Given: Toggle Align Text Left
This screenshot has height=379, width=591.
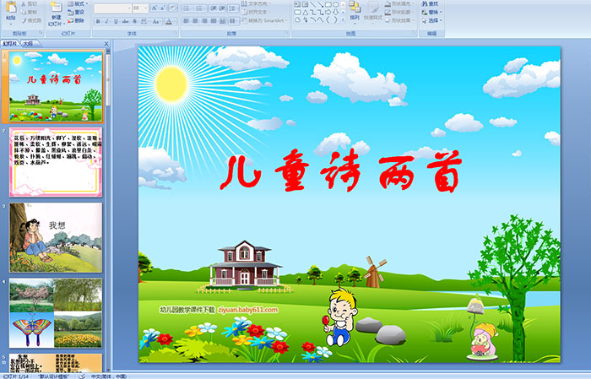Looking at the screenshot, I should click(187, 21).
